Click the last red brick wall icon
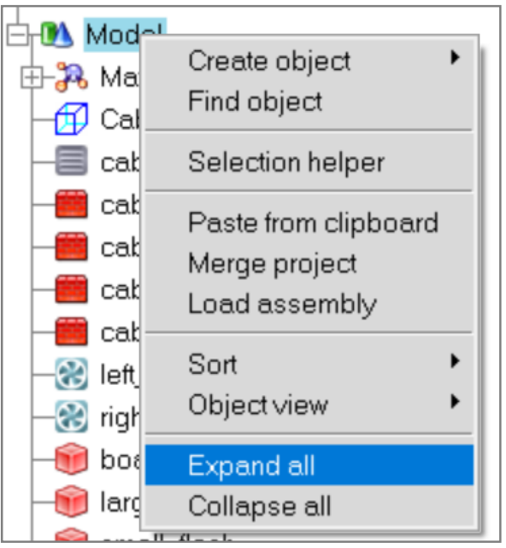 72,331
